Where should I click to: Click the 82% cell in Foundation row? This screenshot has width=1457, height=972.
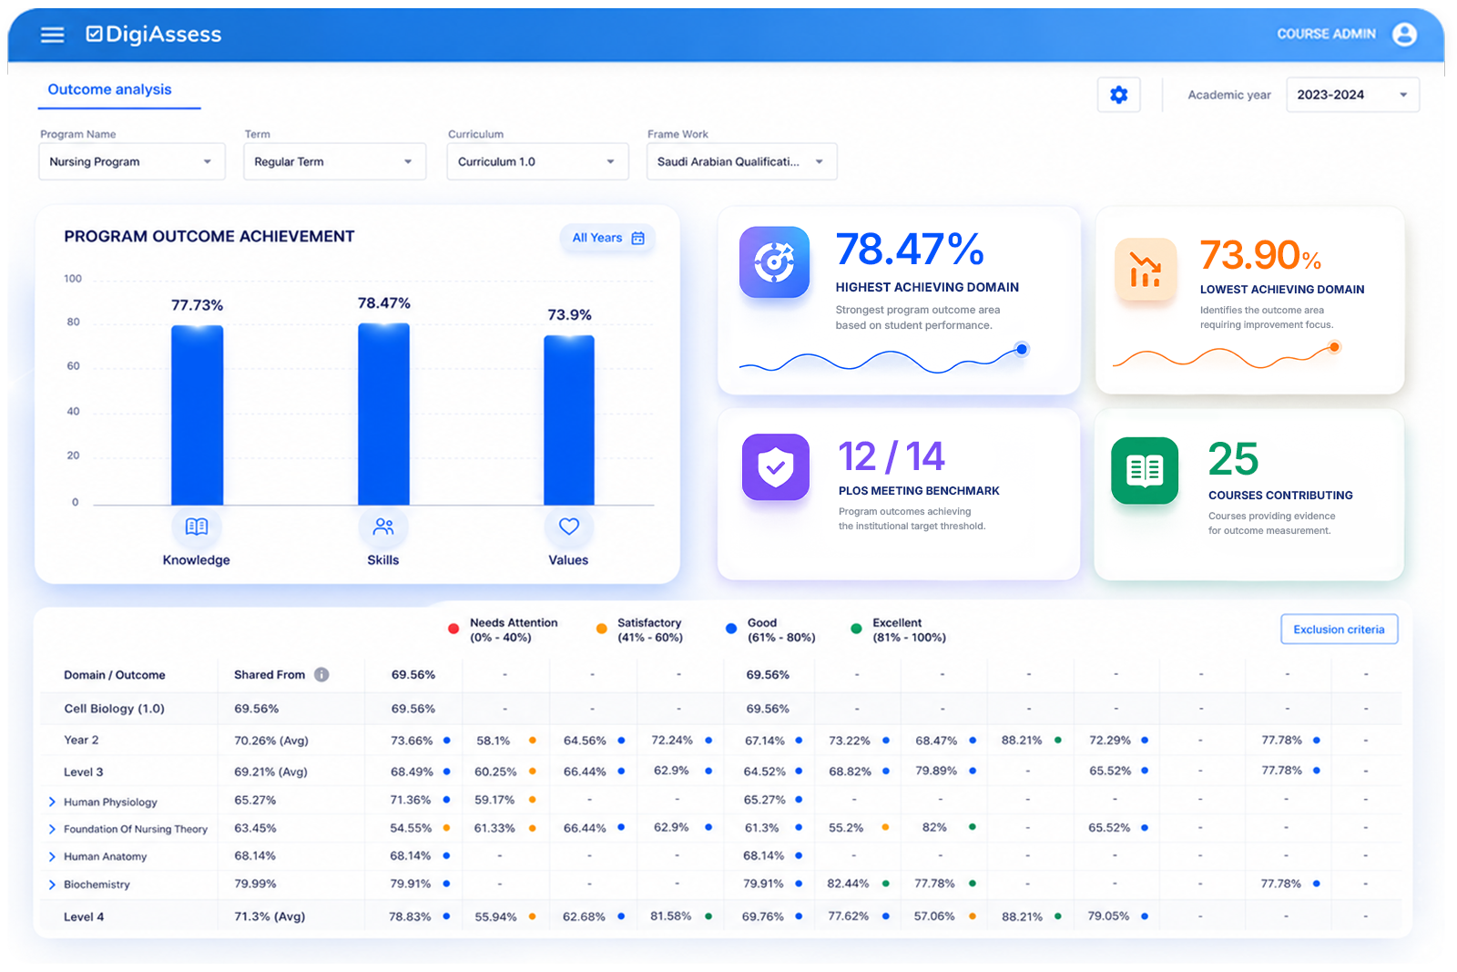pos(934,827)
